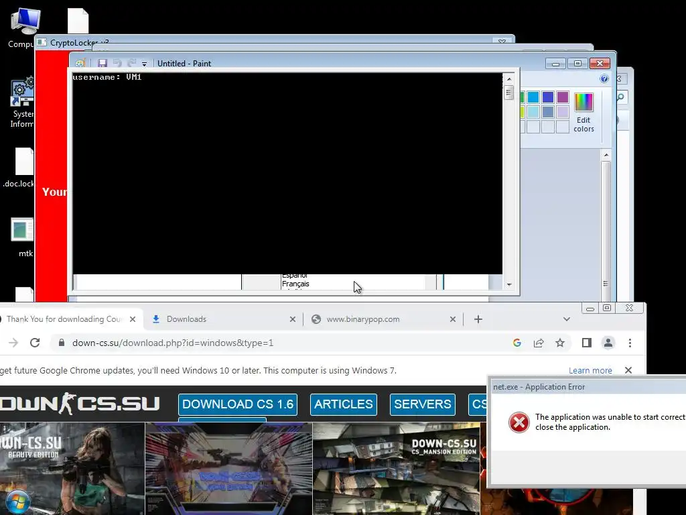Click the scroll-down arrow of the console window
The width and height of the screenshot is (686, 515).
(x=509, y=284)
